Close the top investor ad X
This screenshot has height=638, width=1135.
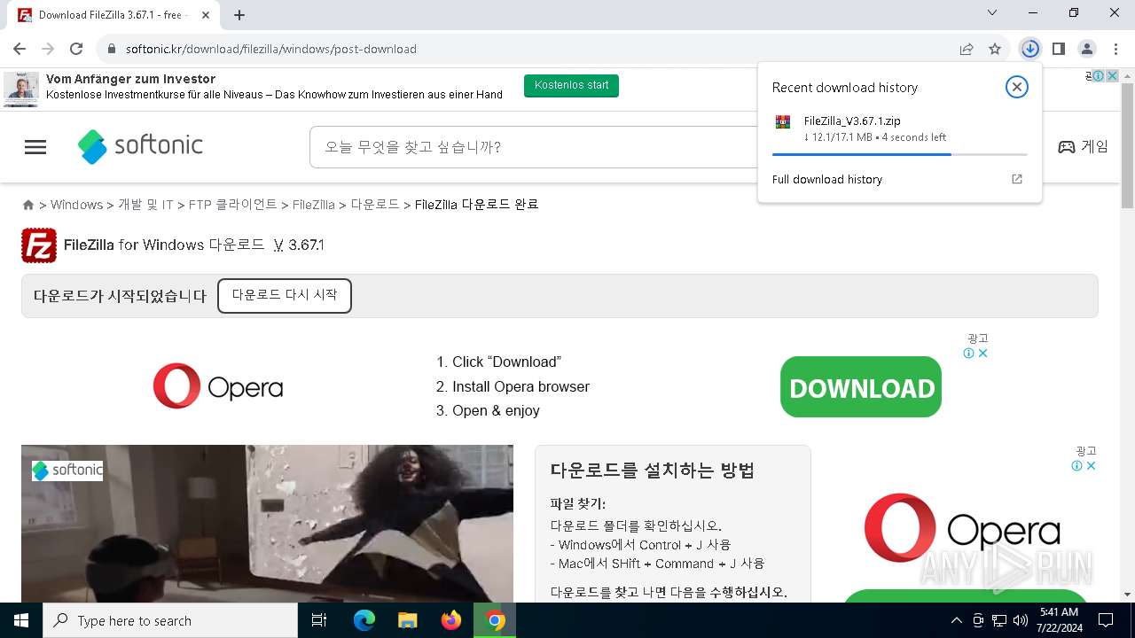coord(1112,76)
